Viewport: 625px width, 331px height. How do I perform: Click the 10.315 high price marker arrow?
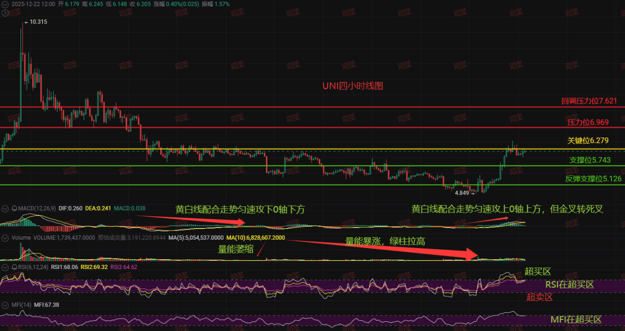pyautogui.click(x=26, y=21)
